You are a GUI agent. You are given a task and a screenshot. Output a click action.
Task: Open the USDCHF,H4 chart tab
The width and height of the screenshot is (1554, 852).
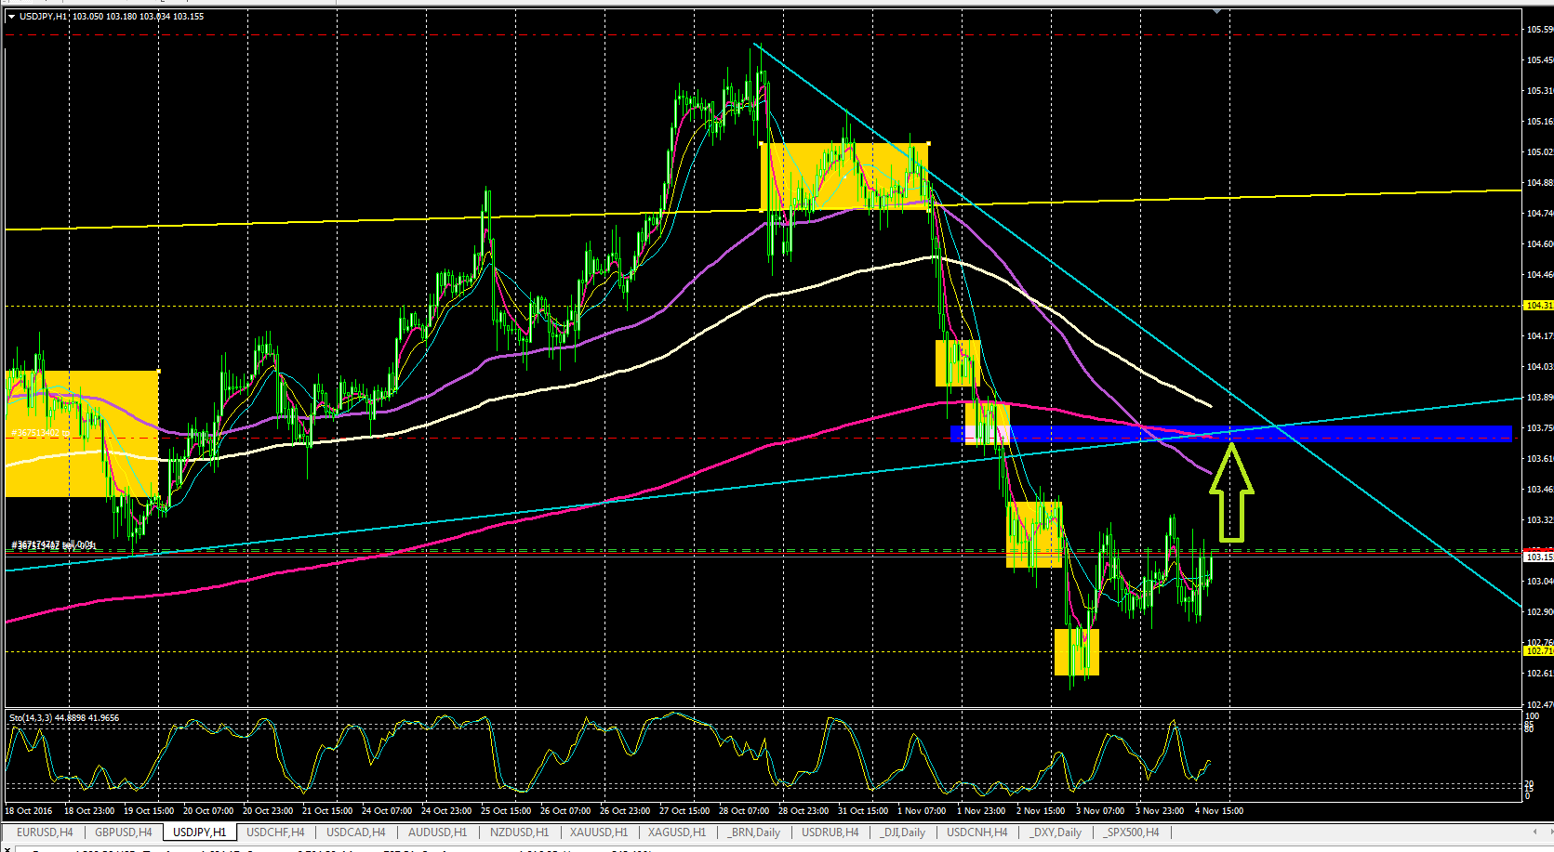[x=275, y=832]
